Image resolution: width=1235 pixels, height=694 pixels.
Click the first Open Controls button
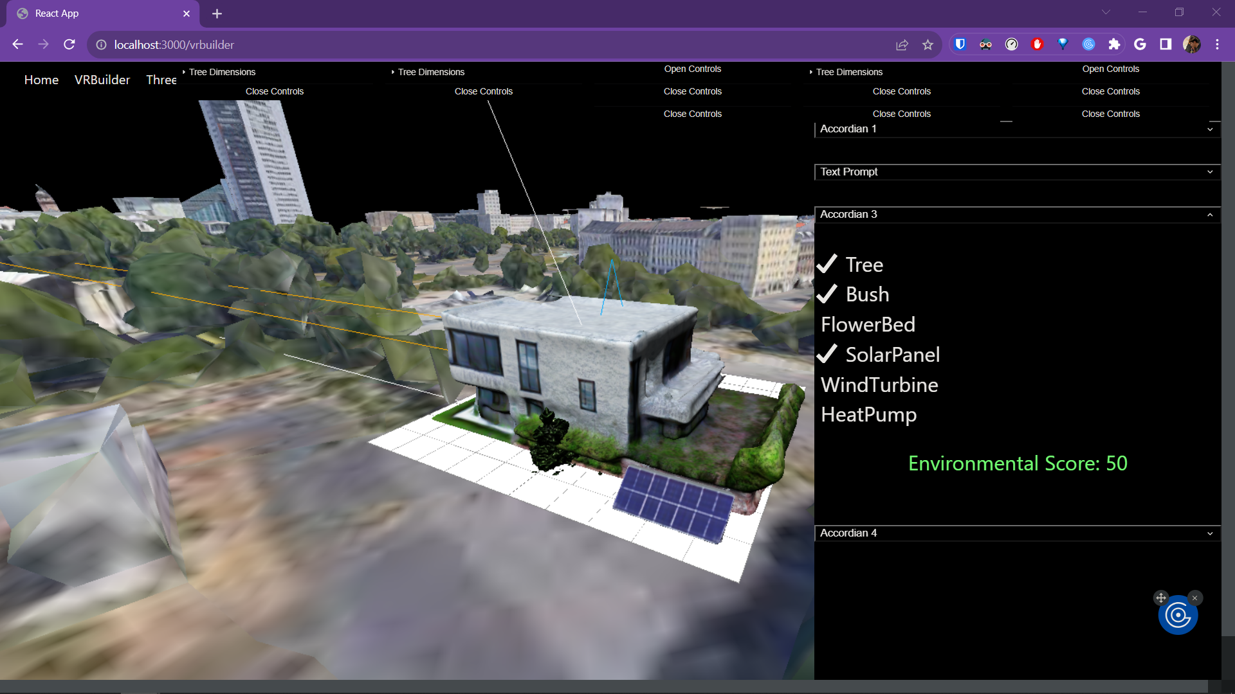pyautogui.click(x=692, y=69)
